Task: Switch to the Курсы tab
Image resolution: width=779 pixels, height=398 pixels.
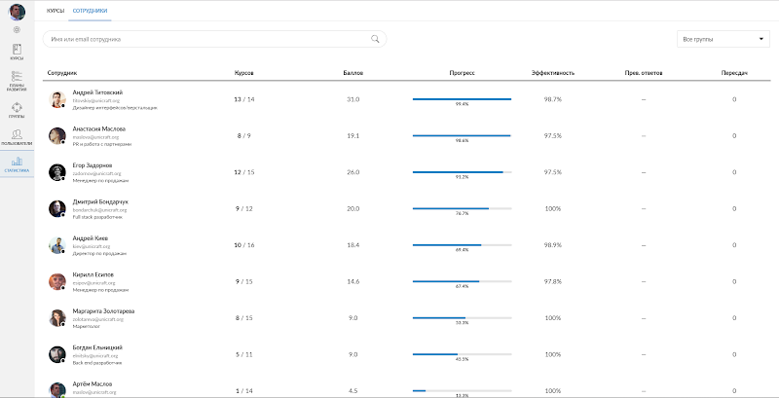Action: point(56,11)
